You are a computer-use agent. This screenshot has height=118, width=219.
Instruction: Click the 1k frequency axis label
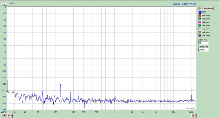(x=114, y=112)
